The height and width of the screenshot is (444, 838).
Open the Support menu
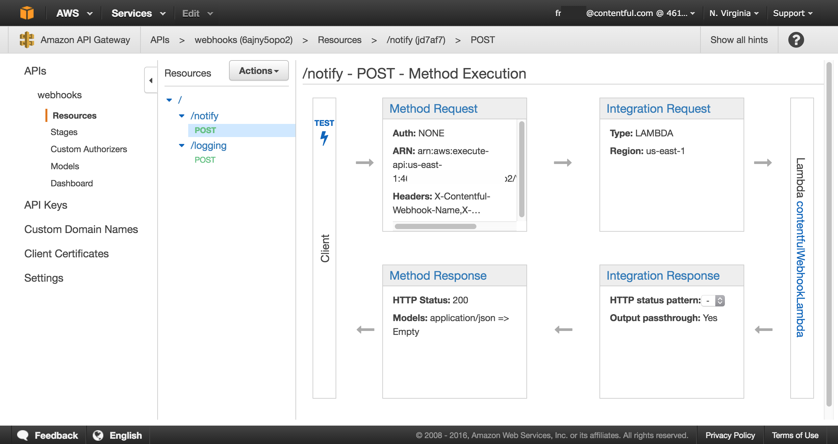792,13
